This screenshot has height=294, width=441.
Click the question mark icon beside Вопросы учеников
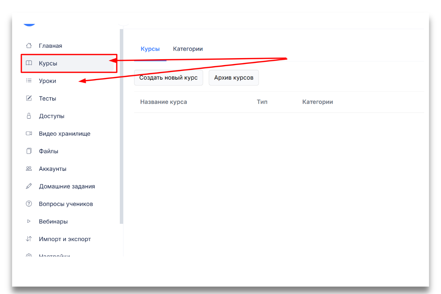(29, 204)
